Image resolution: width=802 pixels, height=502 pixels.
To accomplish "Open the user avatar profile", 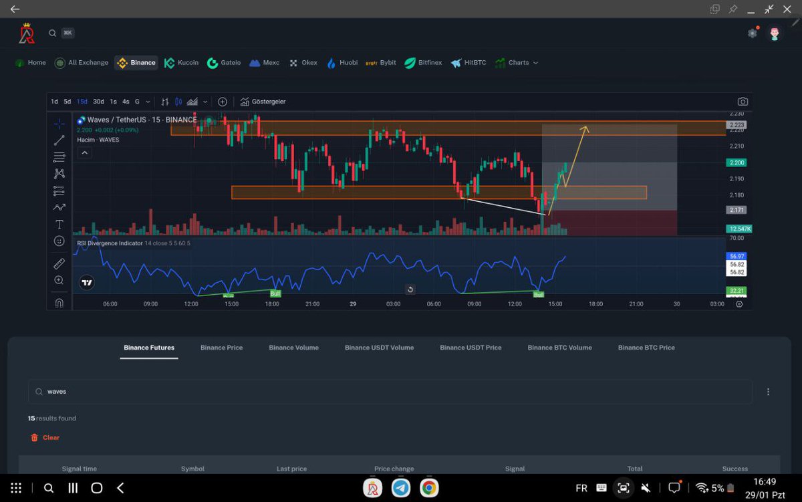I will [x=775, y=33].
